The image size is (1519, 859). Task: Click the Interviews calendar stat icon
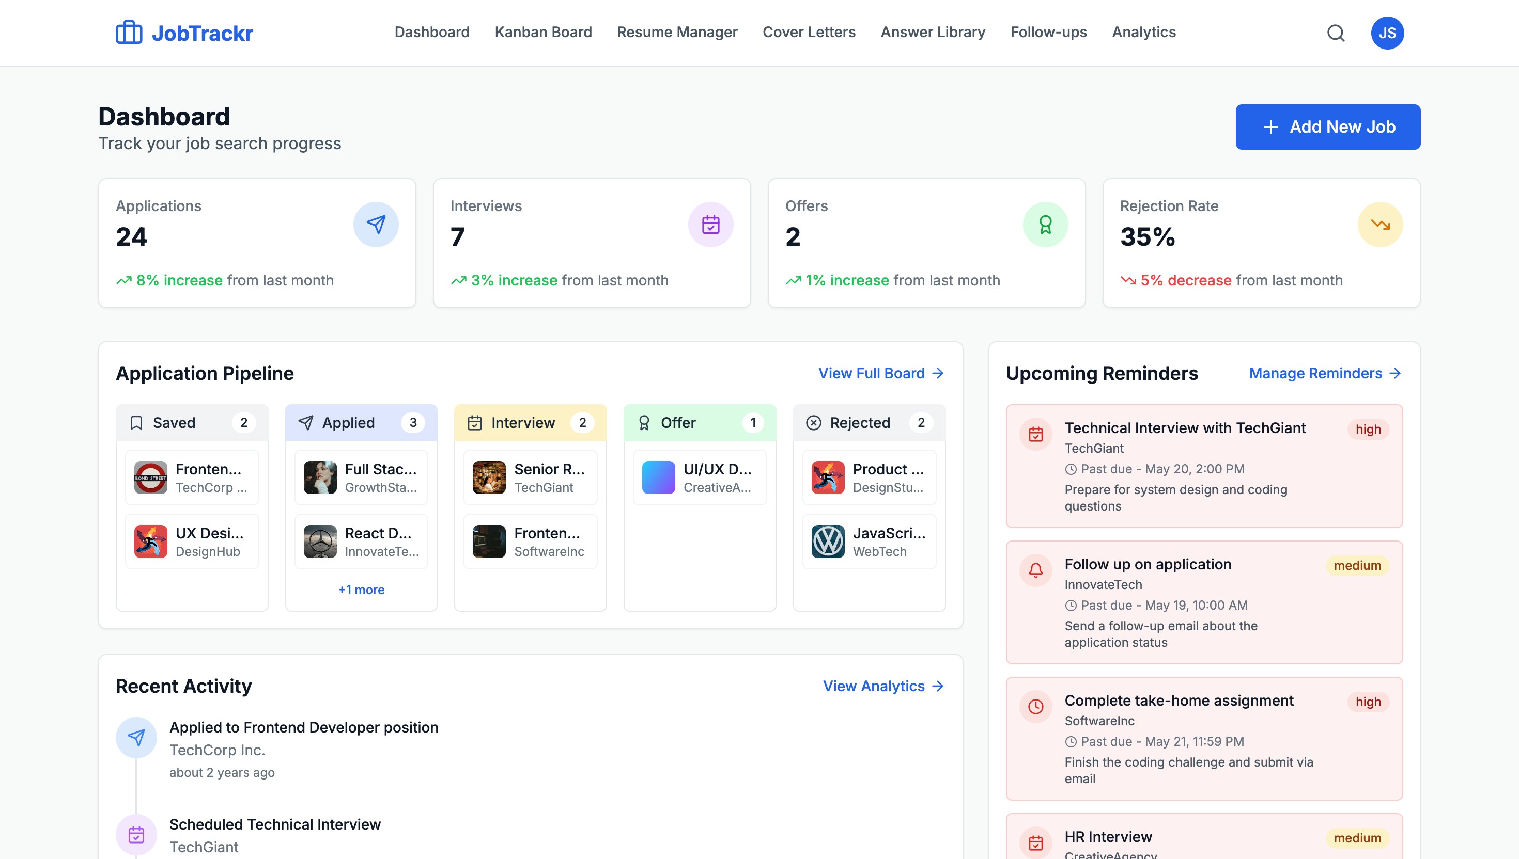[710, 225]
